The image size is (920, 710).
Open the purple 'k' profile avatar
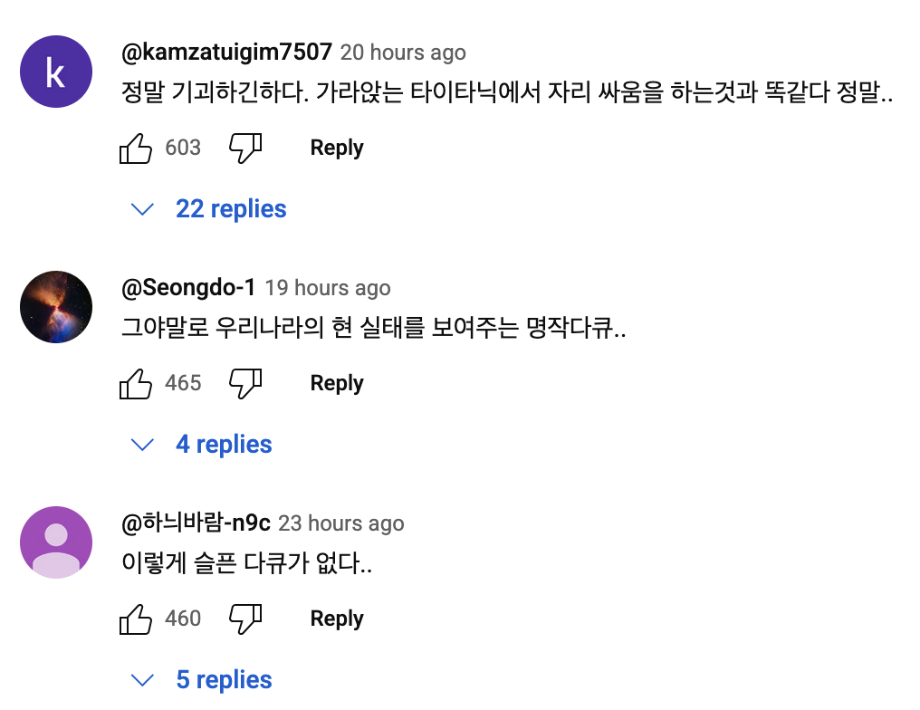tap(56, 72)
